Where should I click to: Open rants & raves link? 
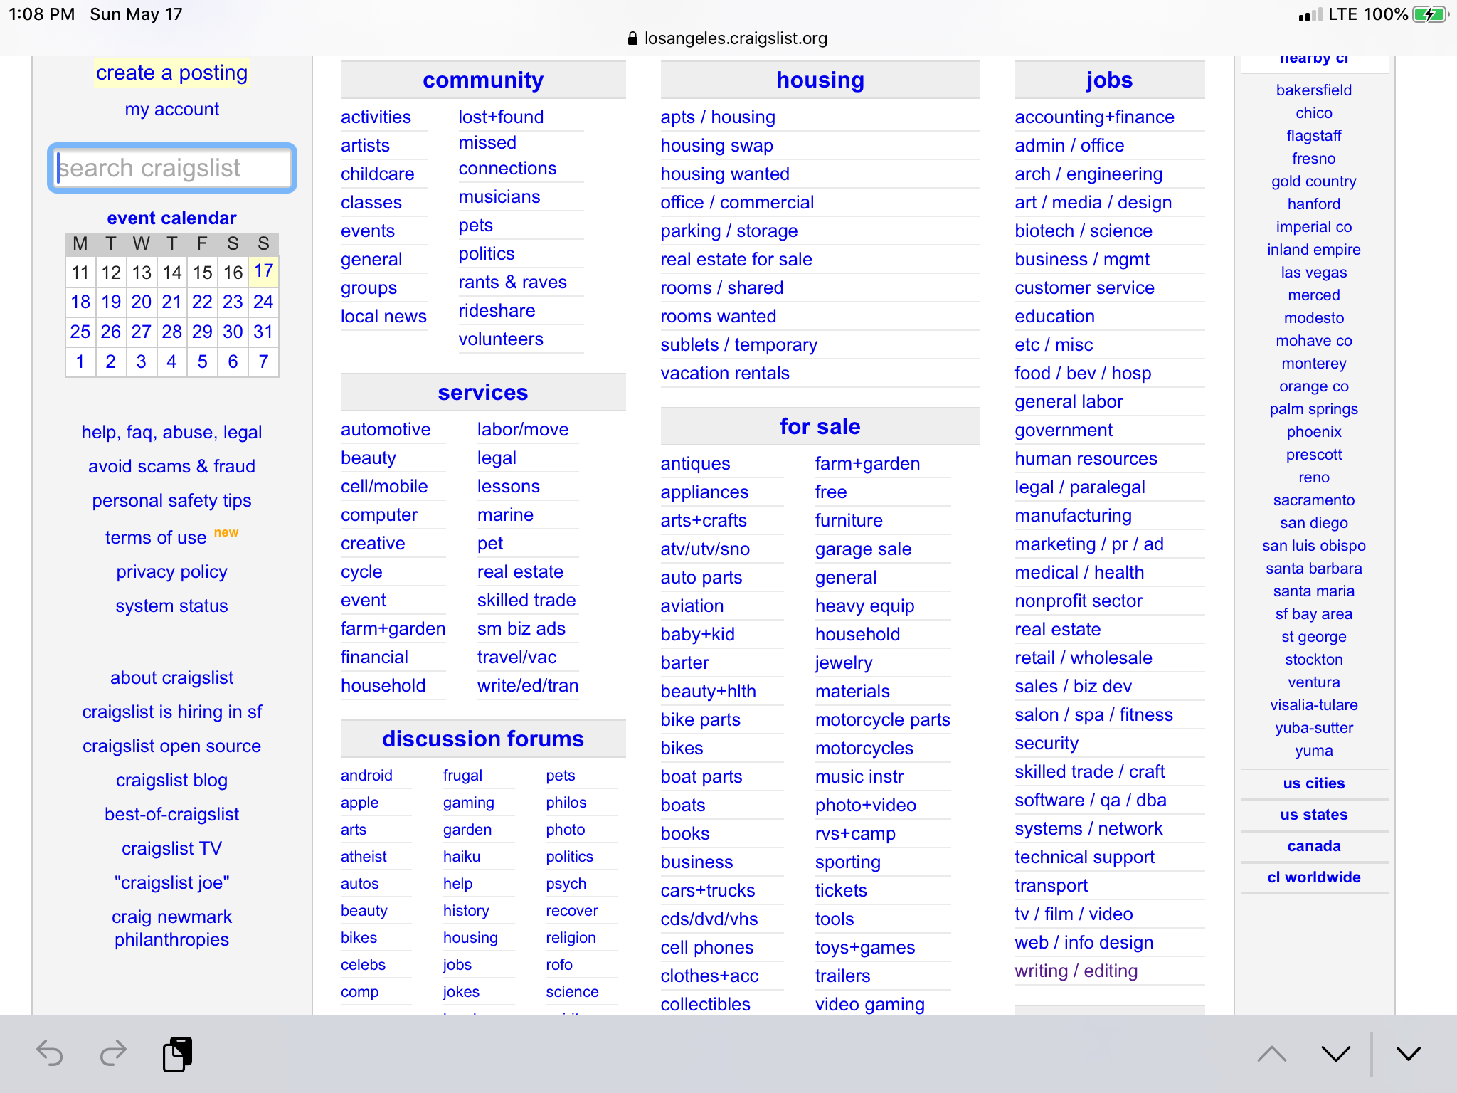coord(512,282)
